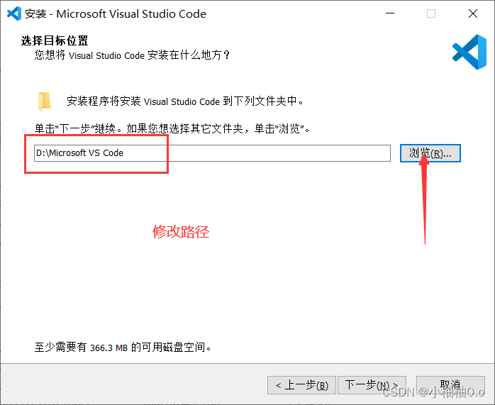Image resolution: width=495 pixels, height=405 pixels.
Task: Click the large VS Code logo
Action: tap(469, 52)
